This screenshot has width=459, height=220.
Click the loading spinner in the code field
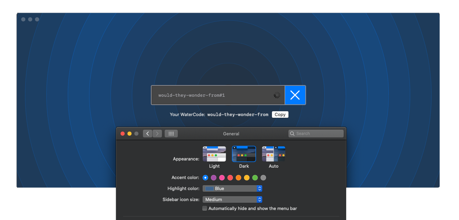(277, 95)
